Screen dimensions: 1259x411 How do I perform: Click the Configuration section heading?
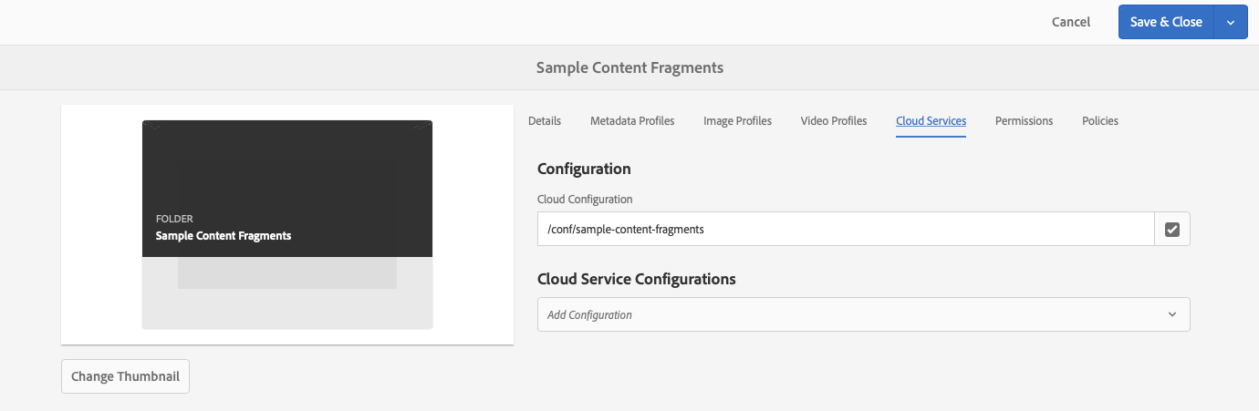pyautogui.click(x=584, y=169)
